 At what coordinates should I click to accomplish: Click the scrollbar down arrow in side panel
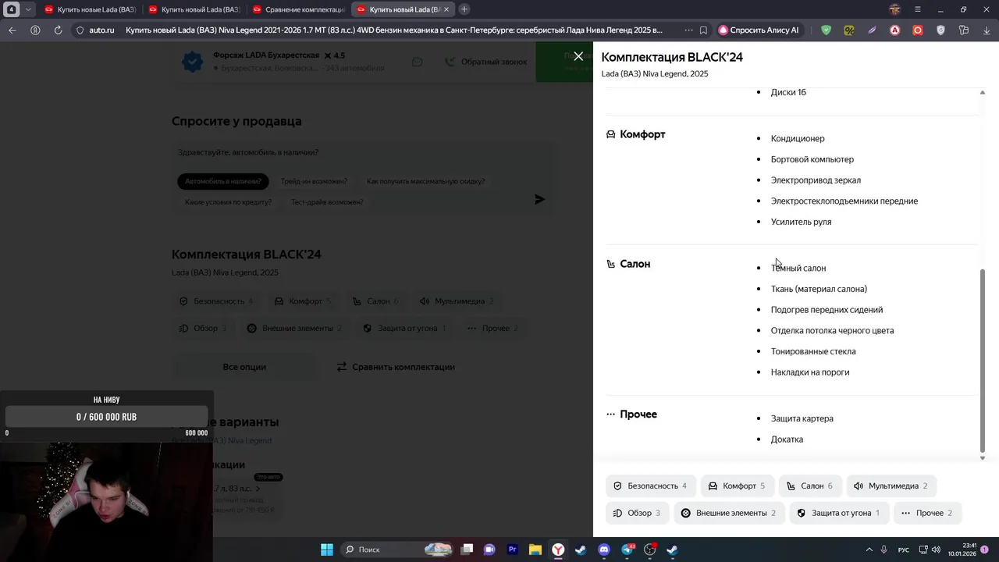coord(982,457)
